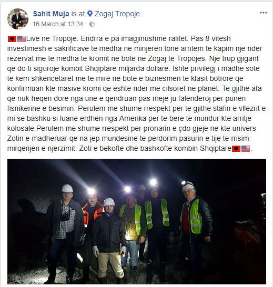Open Sahit Muja's round profile picture
273x287 pixels.
point(18,19)
